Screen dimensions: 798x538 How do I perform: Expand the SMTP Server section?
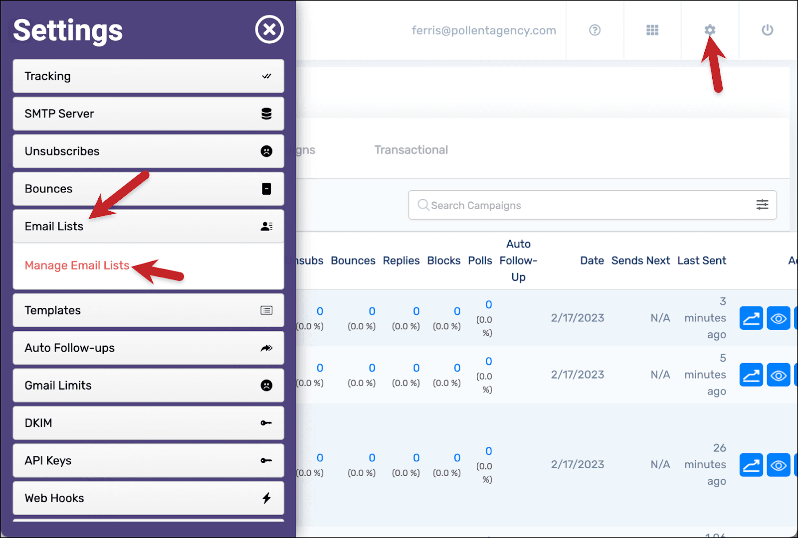click(x=148, y=114)
